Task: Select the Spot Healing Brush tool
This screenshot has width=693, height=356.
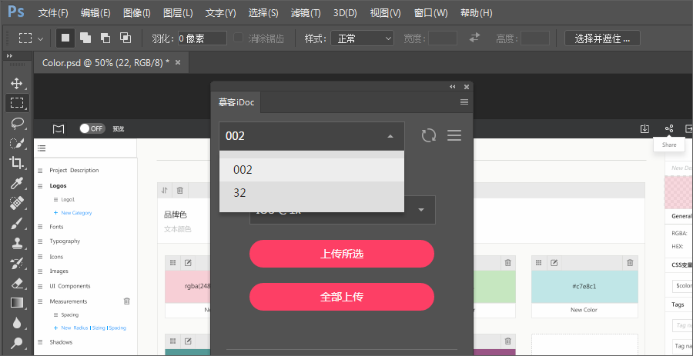Action: click(x=17, y=203)
